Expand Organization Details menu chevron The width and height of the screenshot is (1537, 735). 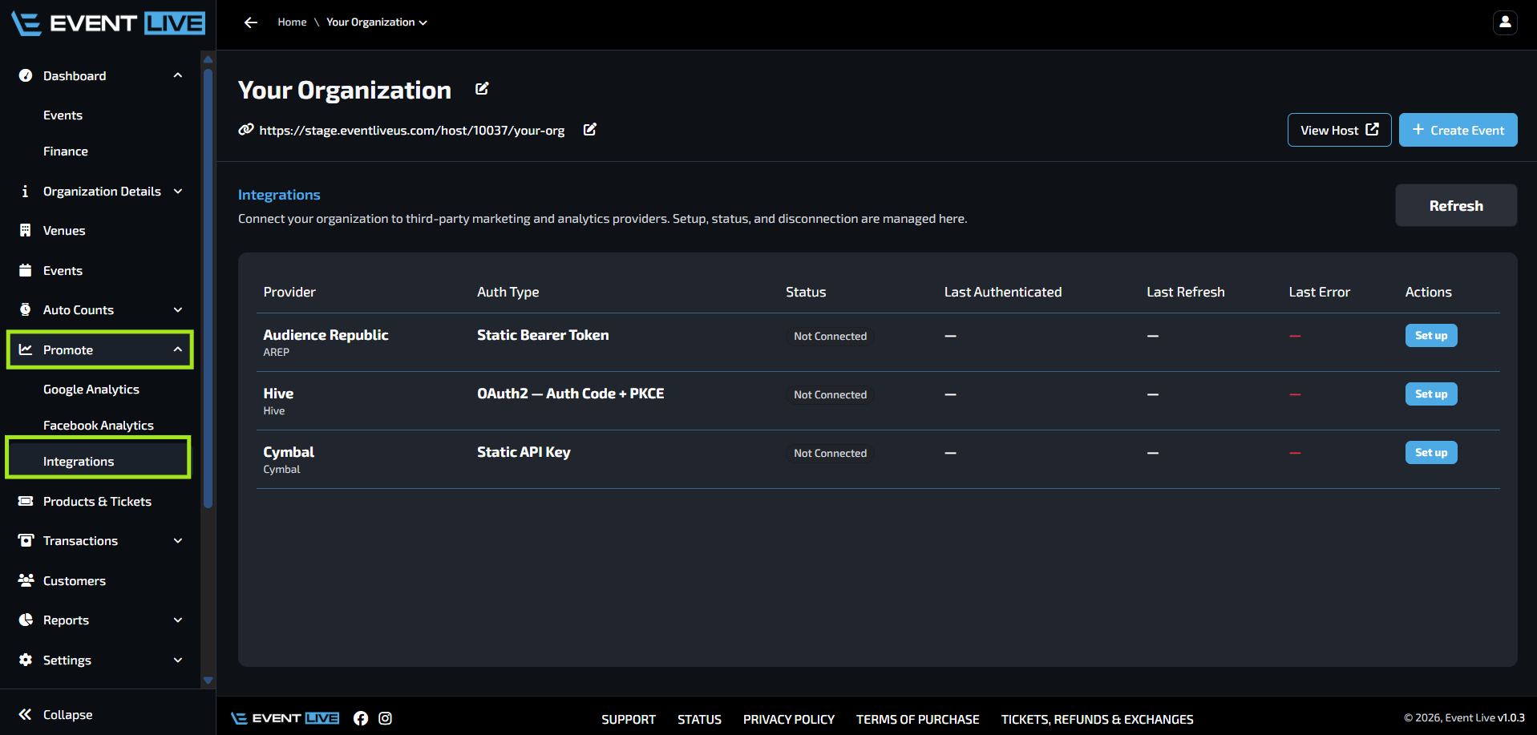[x=178, y=191]
